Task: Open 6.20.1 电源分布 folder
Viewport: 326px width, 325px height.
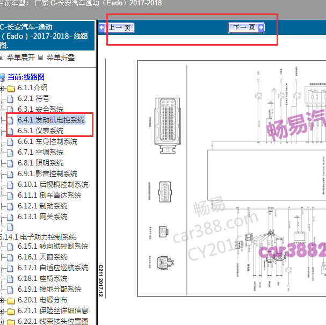Action: click(x=42, y=300)
